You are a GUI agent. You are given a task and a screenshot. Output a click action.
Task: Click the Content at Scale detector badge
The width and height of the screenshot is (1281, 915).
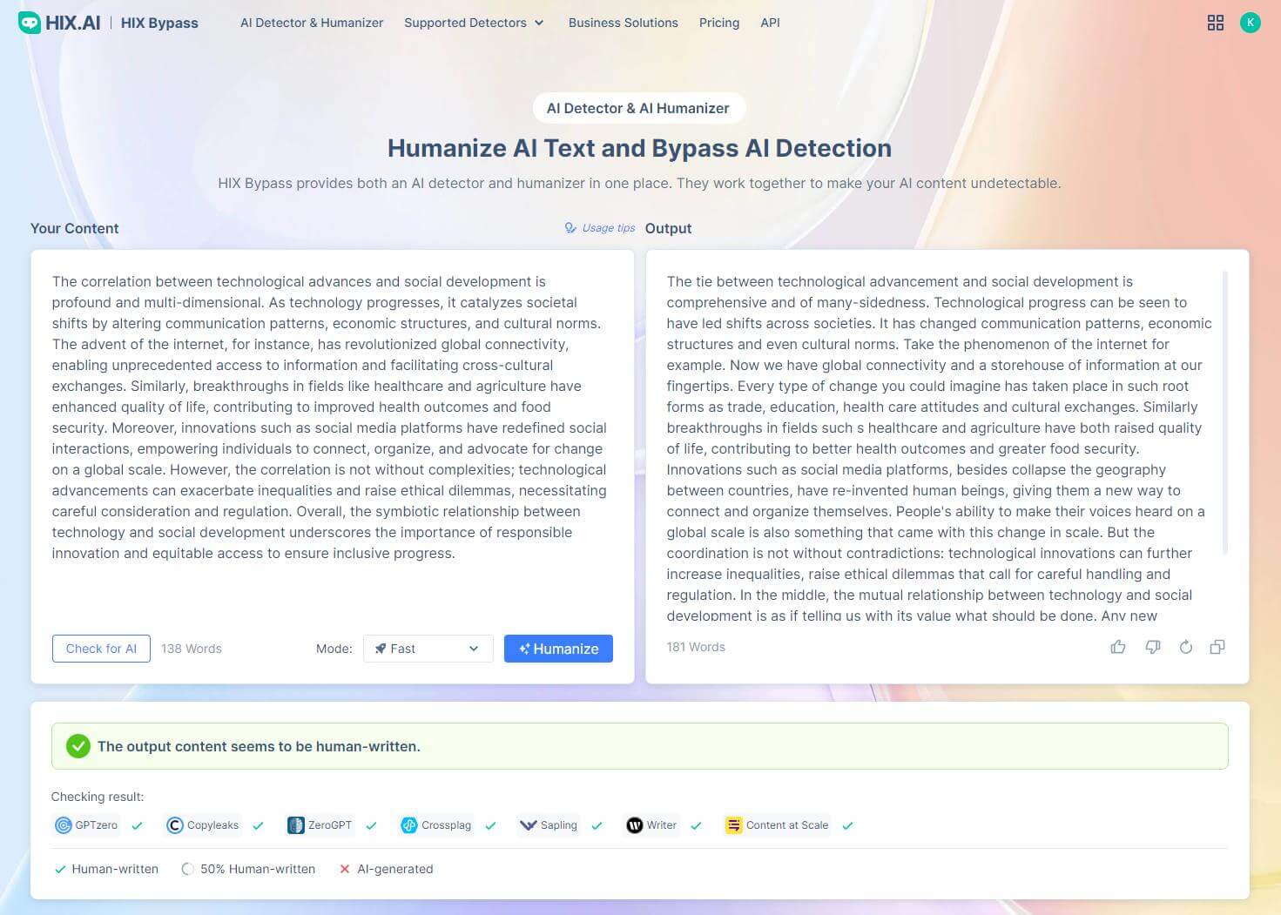[778, 825]
